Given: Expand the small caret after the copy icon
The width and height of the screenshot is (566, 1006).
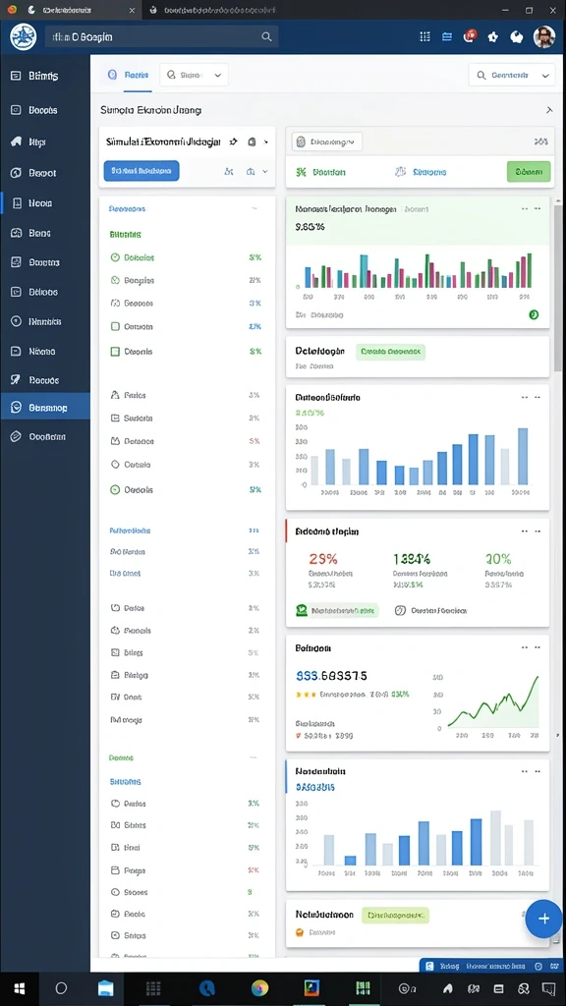Looking at the screenshot, I should click(x=265, y=141).
